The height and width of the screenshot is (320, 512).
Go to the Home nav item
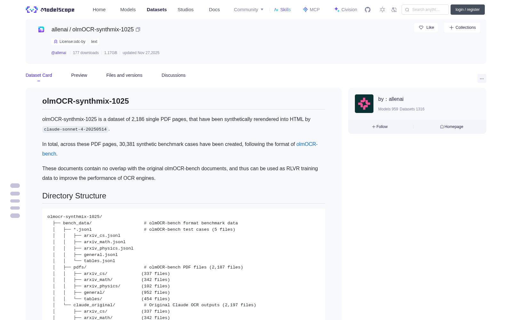point(99,10)
